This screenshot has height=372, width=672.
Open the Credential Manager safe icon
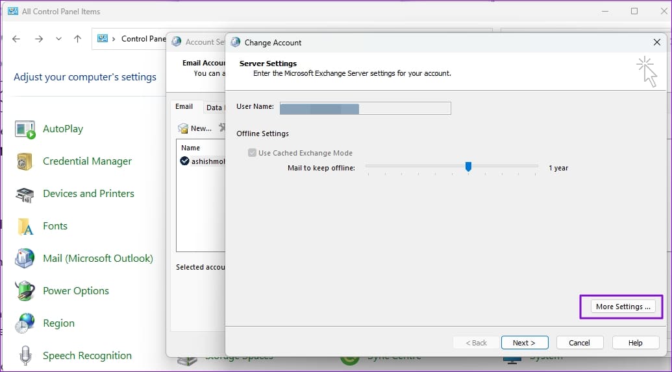25,161
